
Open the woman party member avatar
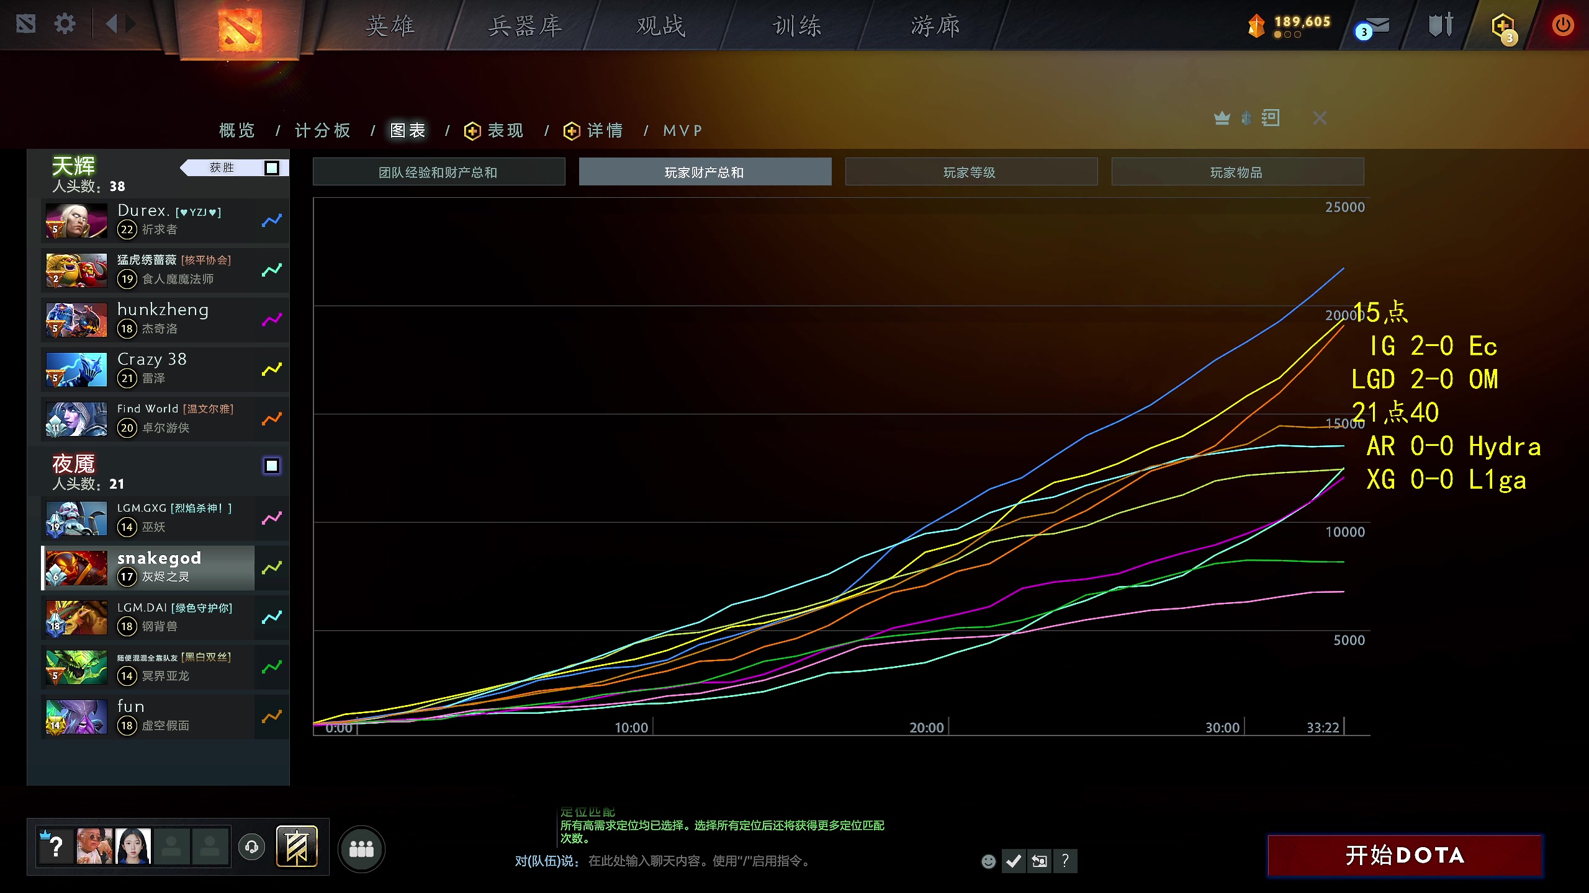(133, 846)
